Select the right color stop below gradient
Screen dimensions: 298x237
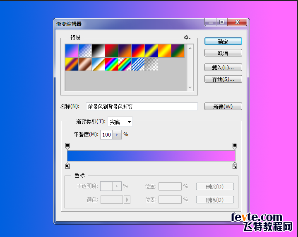235,166
